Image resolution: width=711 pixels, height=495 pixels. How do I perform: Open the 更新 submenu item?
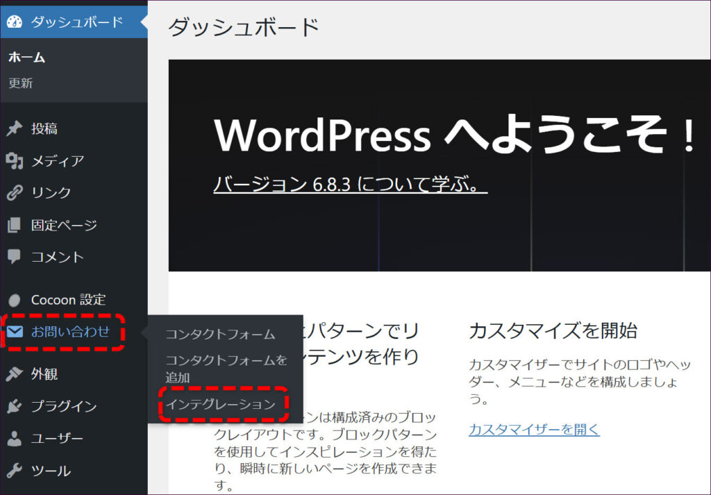coord(21,83)
